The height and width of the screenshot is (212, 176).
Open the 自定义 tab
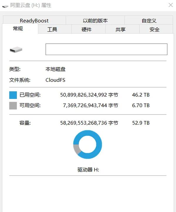tap(149, 20)
